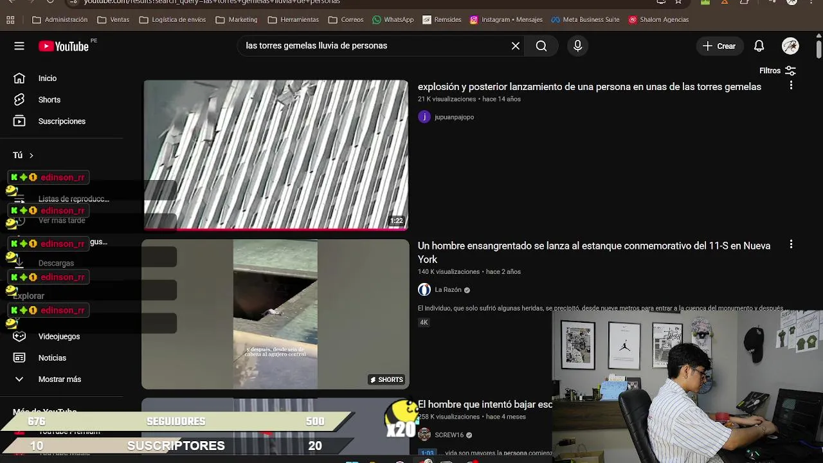Open the YouTube hamburger guide menu
The width and height of the screenshot is (823, 463).
click(19, 46)
